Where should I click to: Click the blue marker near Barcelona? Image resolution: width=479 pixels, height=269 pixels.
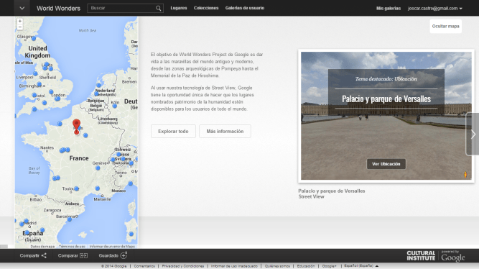click(x=70, y=219)
